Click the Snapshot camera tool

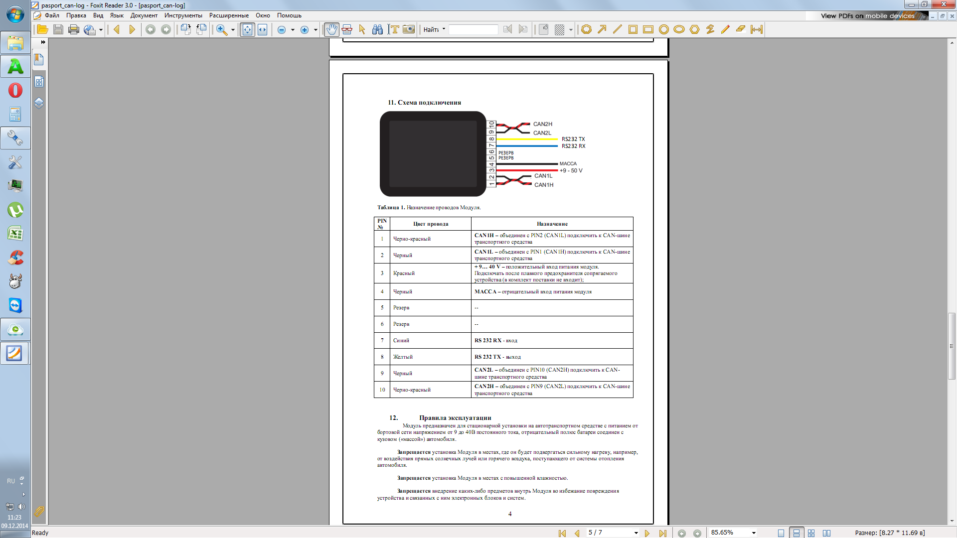[409, 29]
